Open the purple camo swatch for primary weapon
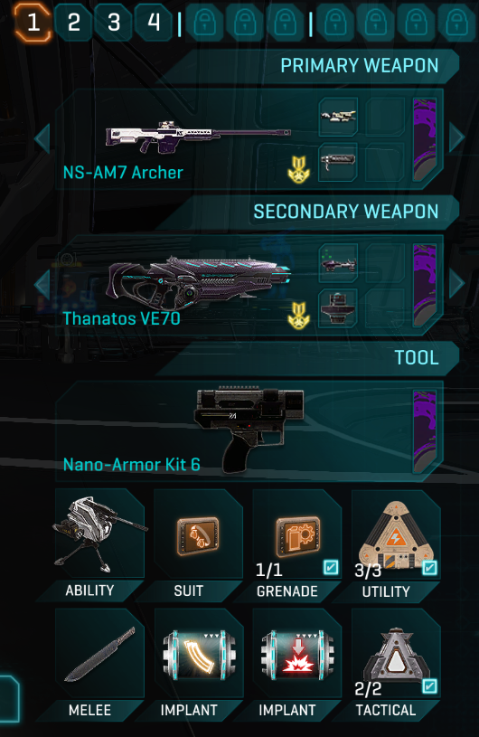The width and height of the screenshot is (479, 737). [425, 139]
